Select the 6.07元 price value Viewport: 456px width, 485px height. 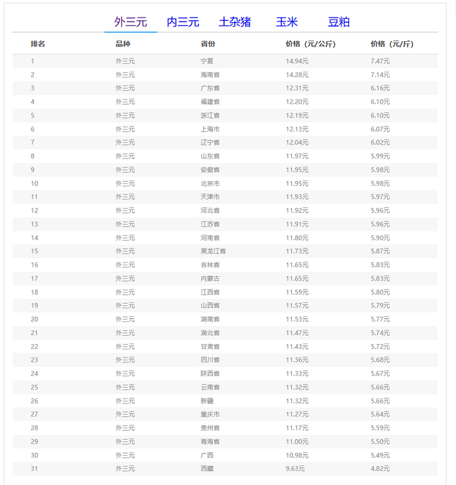click(x=380, y=129)
